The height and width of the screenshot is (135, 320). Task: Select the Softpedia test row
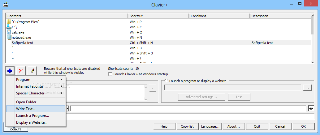tap(158, 43)
